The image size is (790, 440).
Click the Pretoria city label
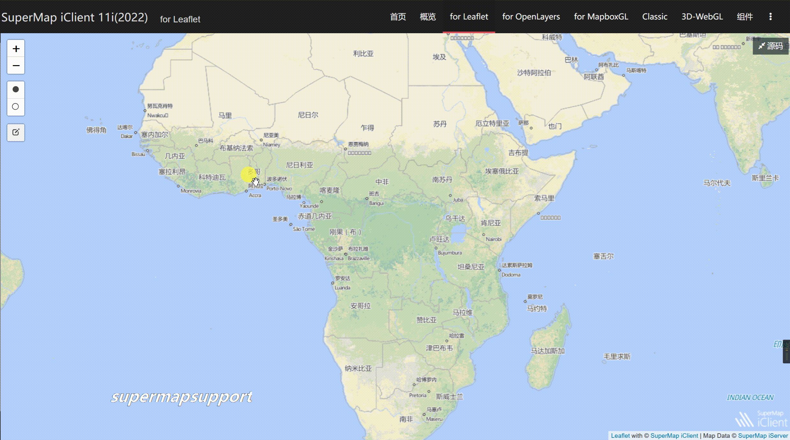tap(418, 395)
